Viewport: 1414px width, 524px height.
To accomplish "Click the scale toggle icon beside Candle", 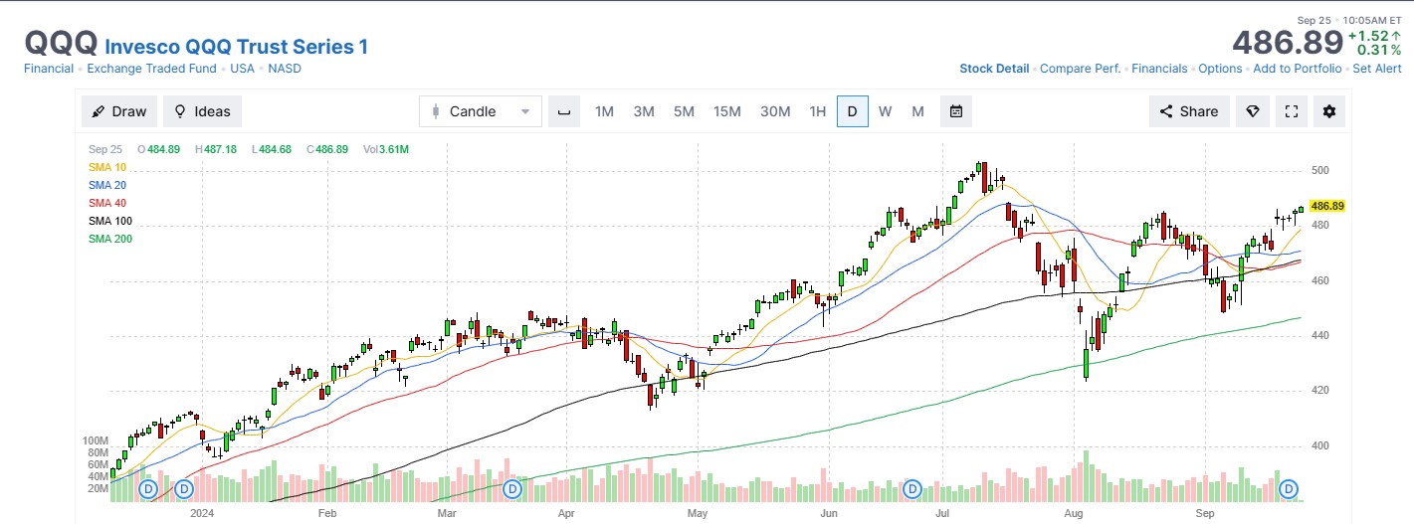I will point(564,111).
